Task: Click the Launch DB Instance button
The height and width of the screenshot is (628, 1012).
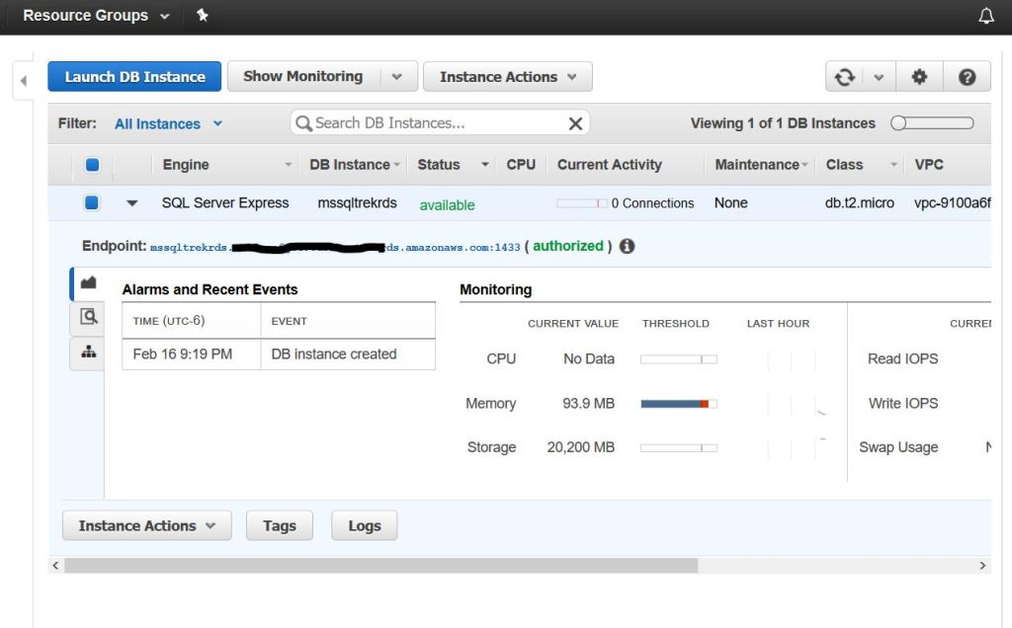Action: 134,77
